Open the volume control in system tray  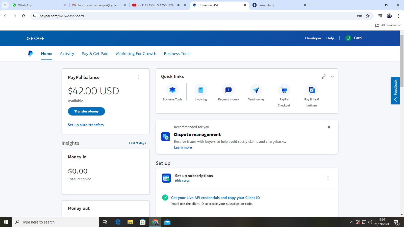coord(370,222)
